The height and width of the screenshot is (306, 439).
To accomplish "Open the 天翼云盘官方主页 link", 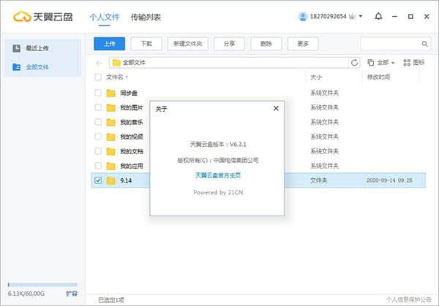I will pyautogui.click(x=216, y=175).
